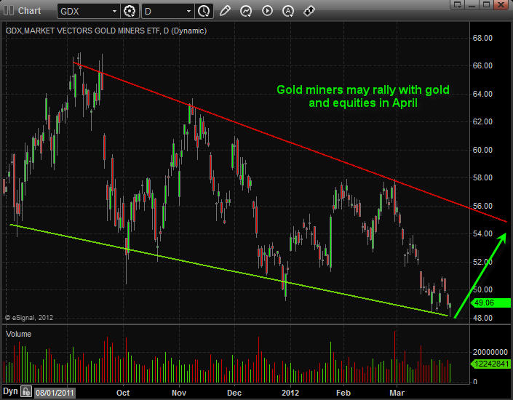The image size is (513, 400).
Task: Click the Feb time axis label
Action: [x=343, y=393]
